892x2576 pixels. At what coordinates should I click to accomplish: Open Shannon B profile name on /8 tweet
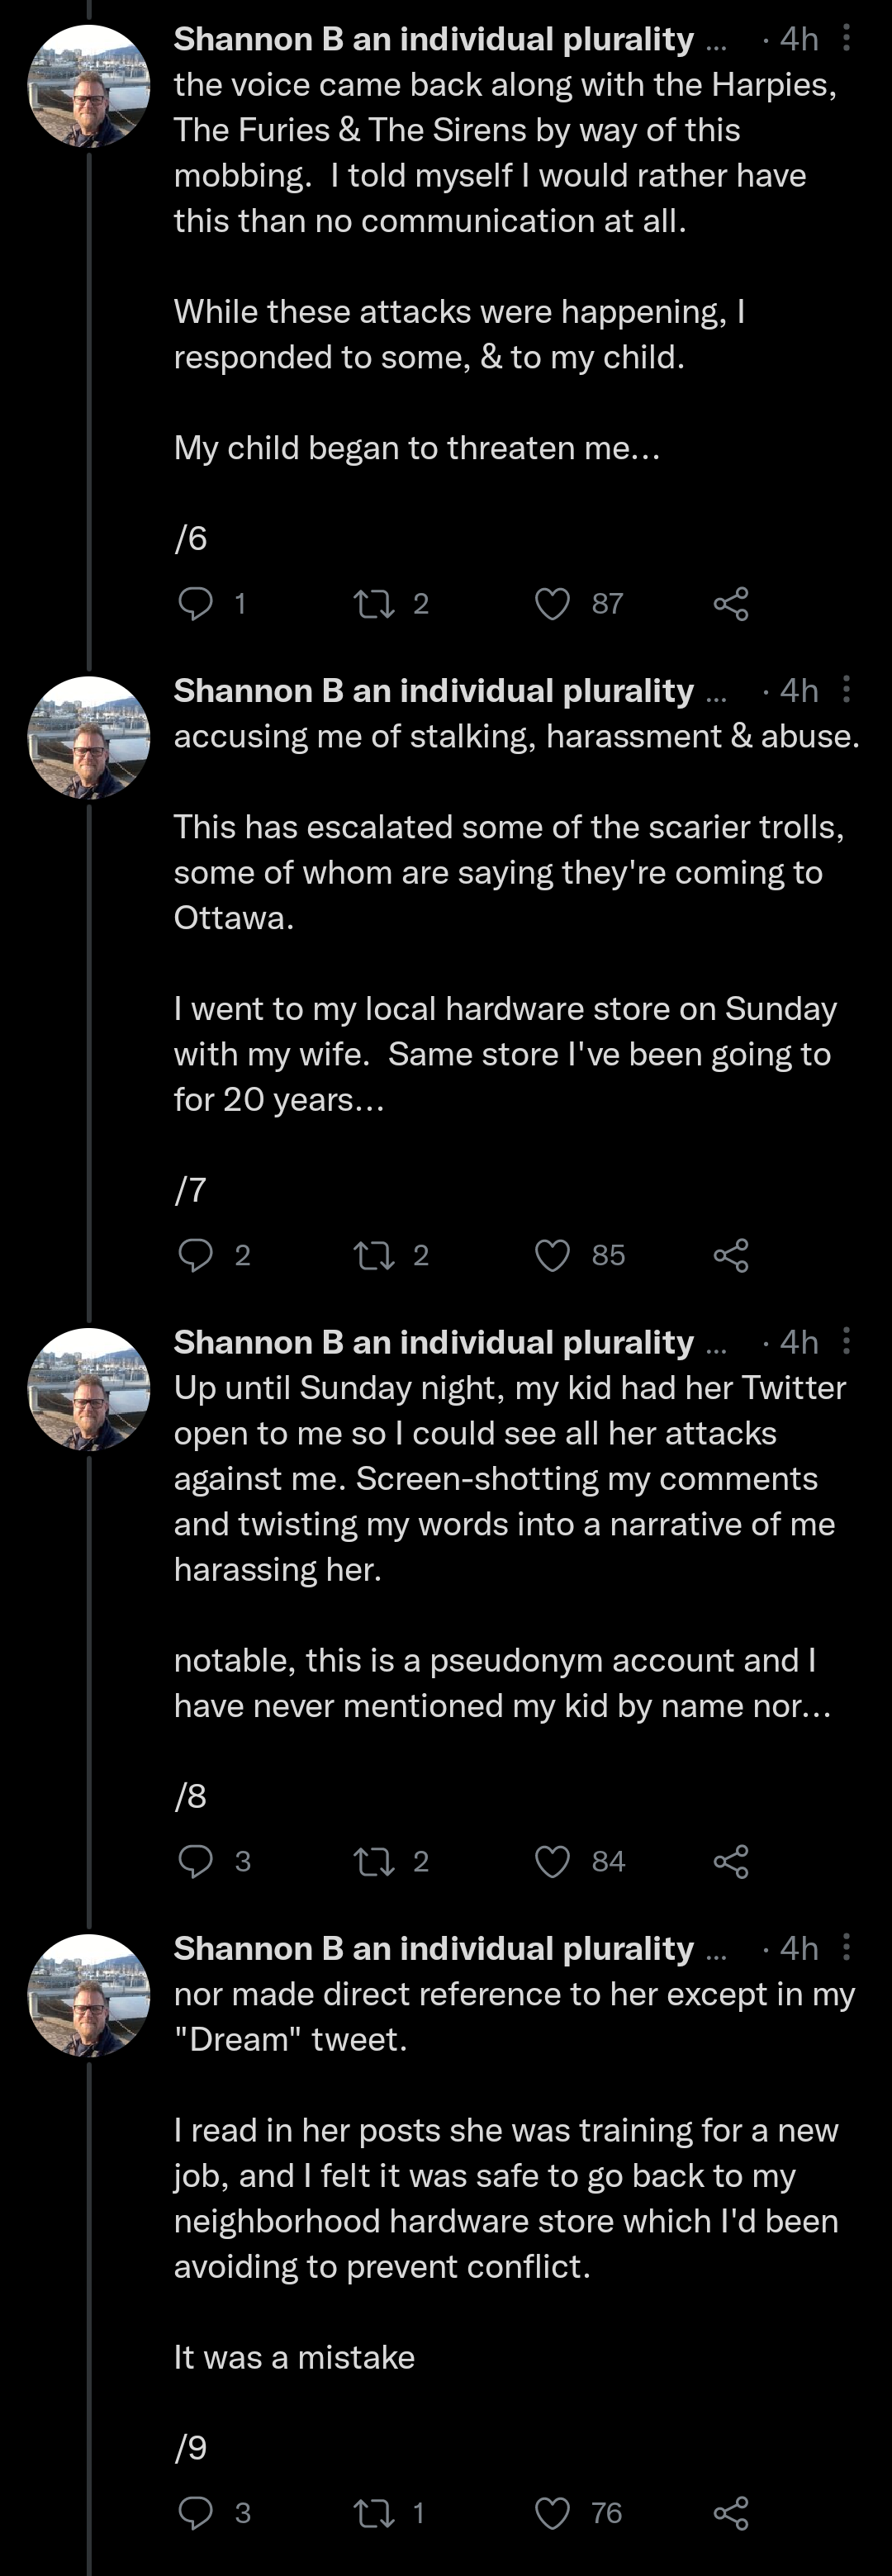434,1341
